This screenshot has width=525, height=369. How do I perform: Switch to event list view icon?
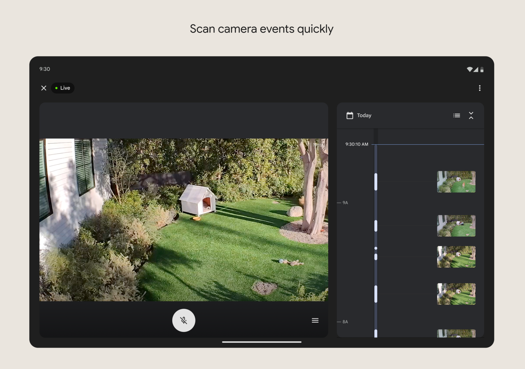tap(457, 116)
